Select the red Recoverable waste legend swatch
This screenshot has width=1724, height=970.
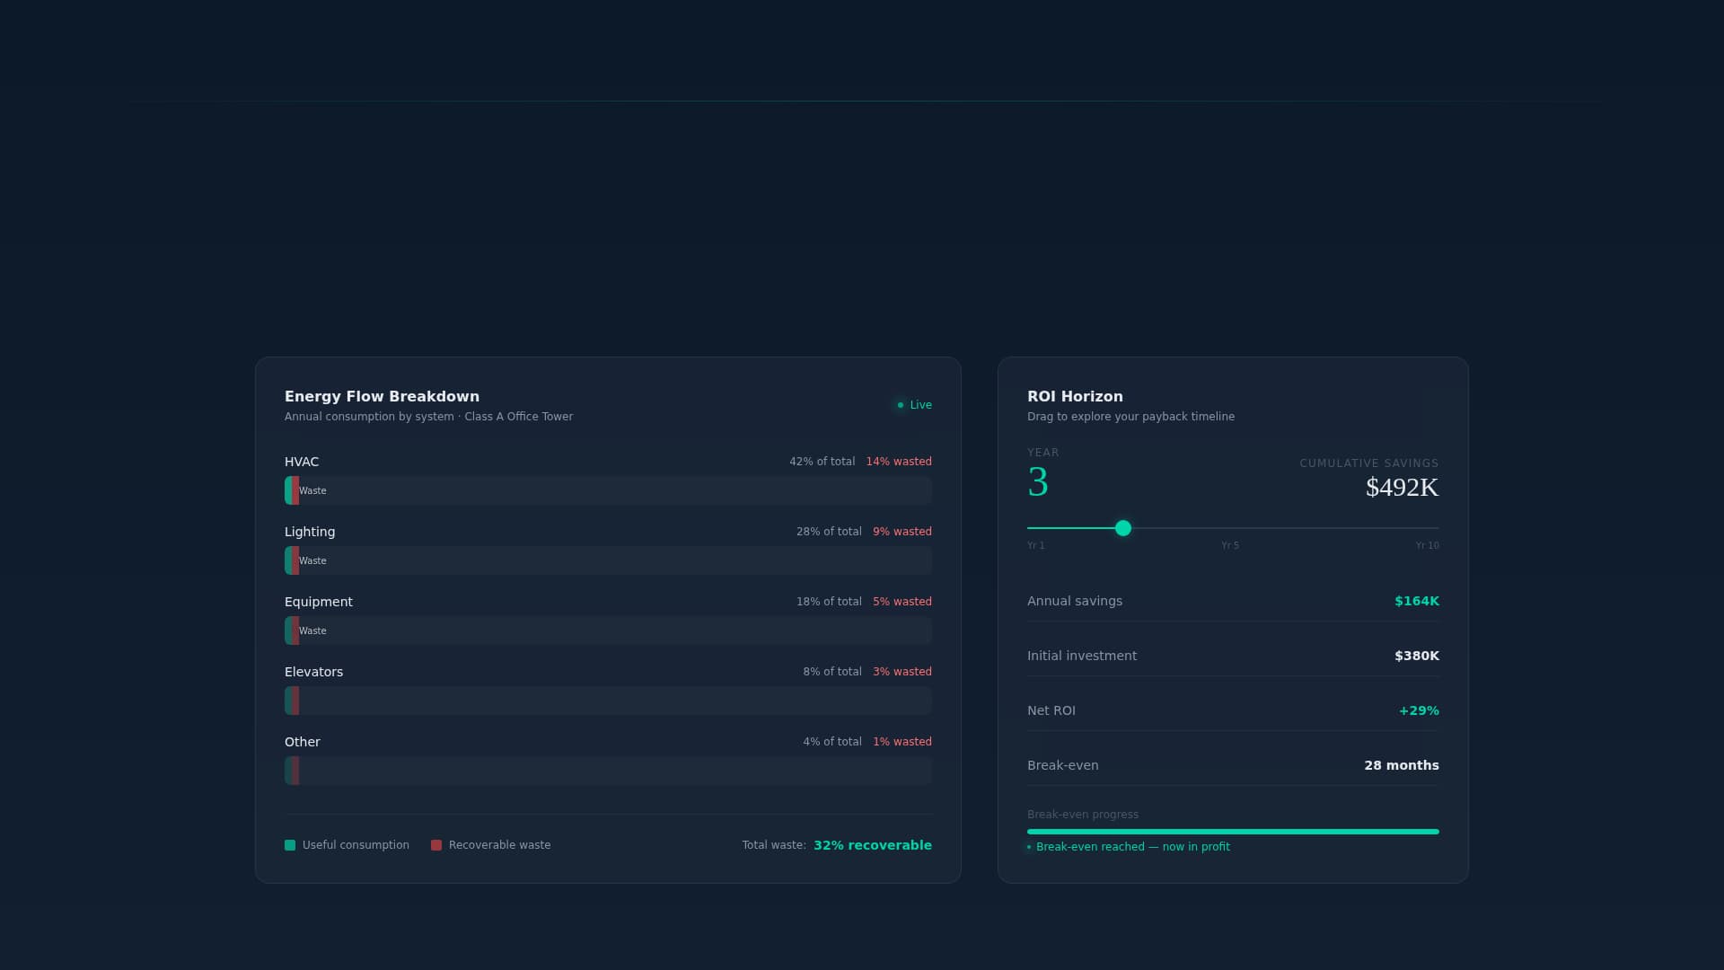tap(436, 845)
